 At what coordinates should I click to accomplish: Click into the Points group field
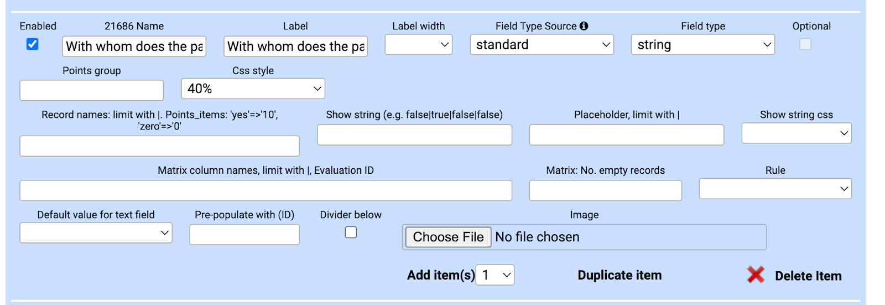click(92, 90)
